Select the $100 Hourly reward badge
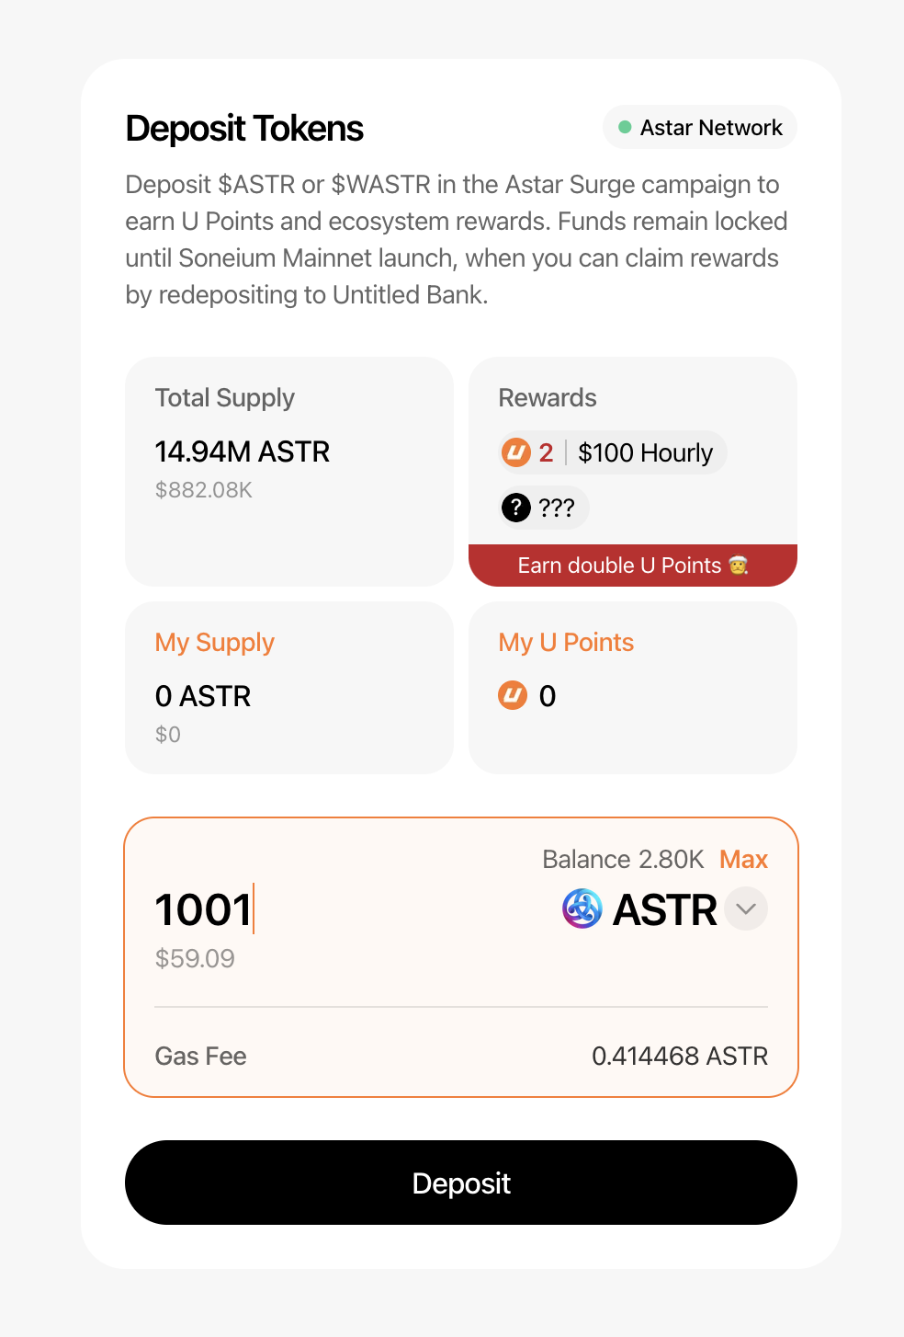Screen dimensions: 904x1337 (x=645, y=452)
